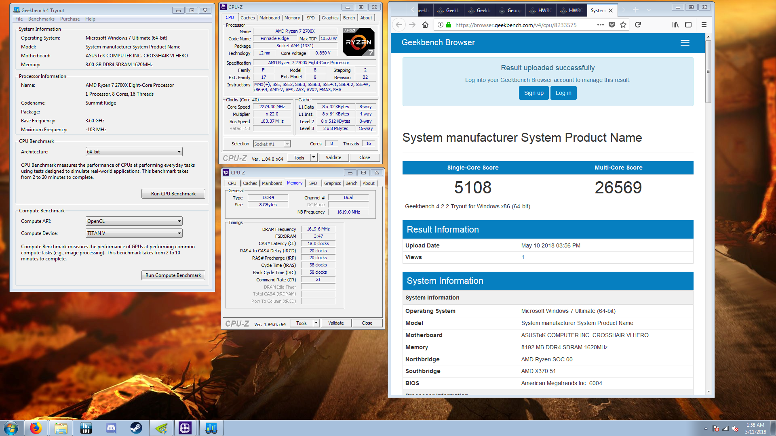776x436 pixels.
Task: Open Firefox hamburger menu
Action: click(x=704, y=25)
